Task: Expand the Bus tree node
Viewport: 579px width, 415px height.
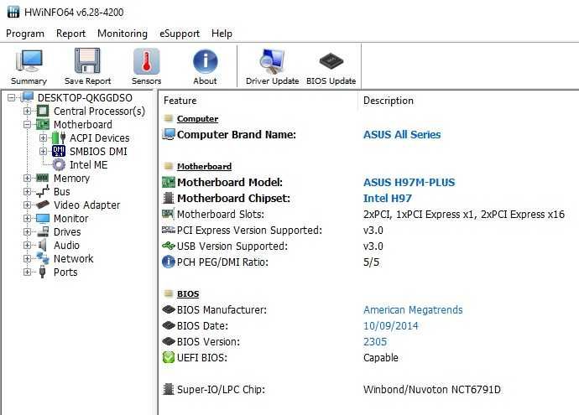Action: pyautogui.click(x=27, y=192)
